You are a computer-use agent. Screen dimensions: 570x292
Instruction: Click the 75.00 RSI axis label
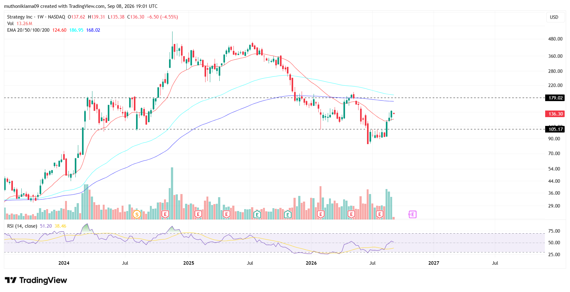coord(554,231)
